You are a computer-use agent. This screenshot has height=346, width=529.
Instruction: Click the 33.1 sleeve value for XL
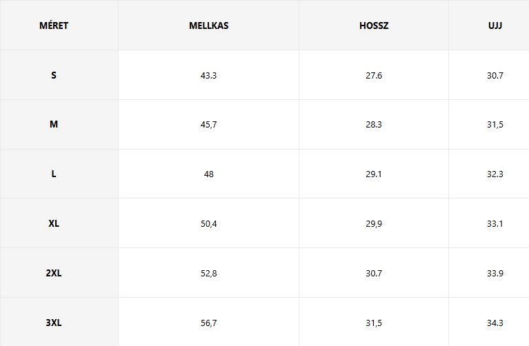[x=495, y=224]
